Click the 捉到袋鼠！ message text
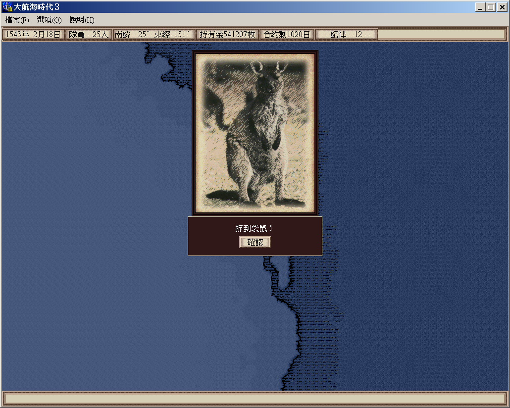This screenshot has width=510, height=408. [255, 228]
